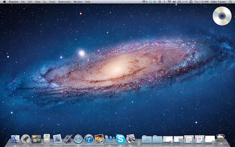Click the display mirroring icon in menu bar

(191, 2)
